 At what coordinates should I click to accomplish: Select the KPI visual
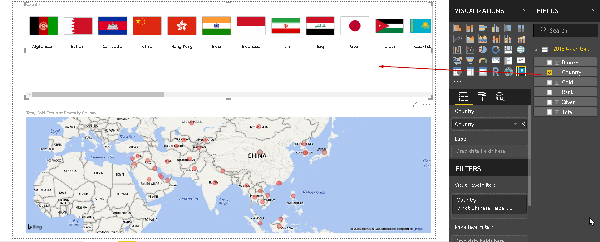click(521, 61)
